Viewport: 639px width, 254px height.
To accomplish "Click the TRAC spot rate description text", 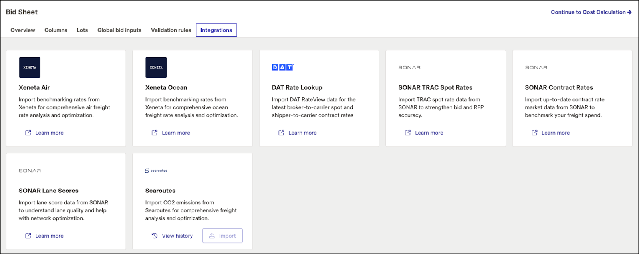I will coord(441,107).
